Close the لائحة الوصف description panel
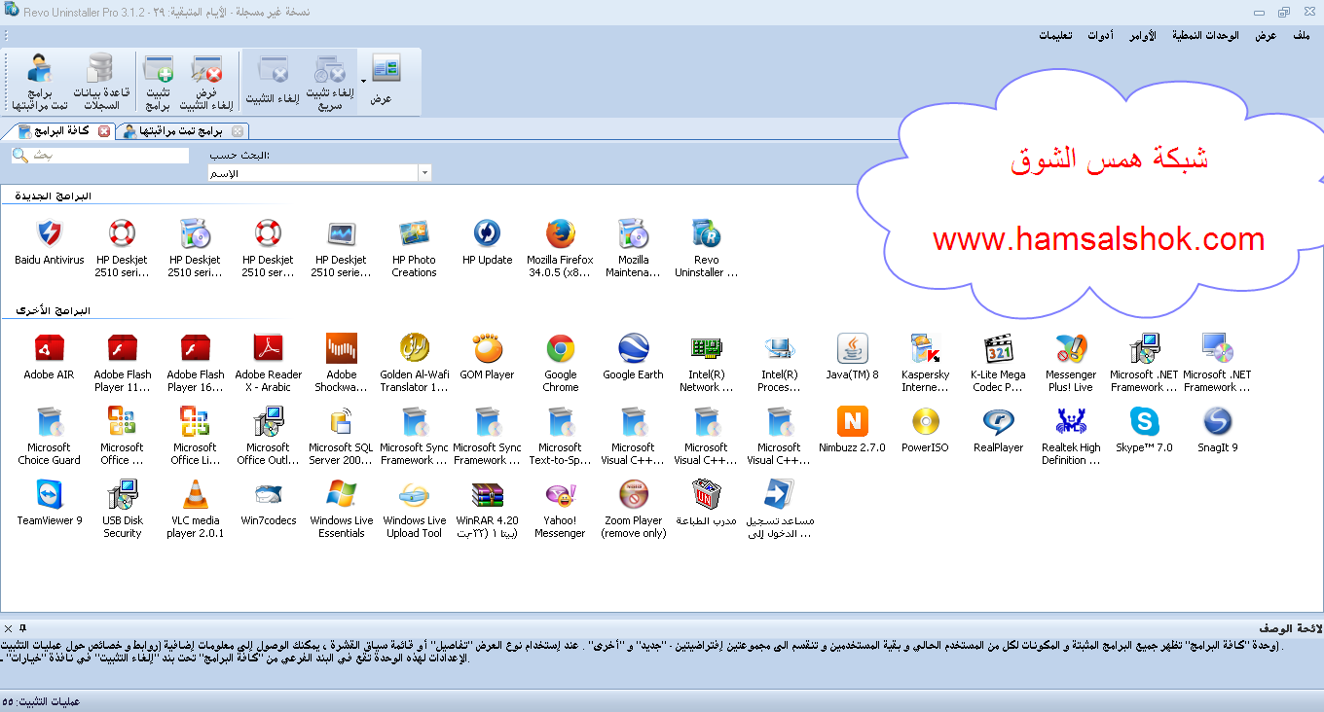1324x712 pixels. tap(8, 629)
